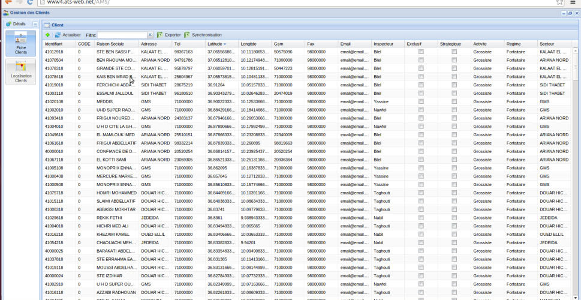Screen dimensions: 581x300
Task: Click the green plus add client icon
Action: click(x=47, y=35)
